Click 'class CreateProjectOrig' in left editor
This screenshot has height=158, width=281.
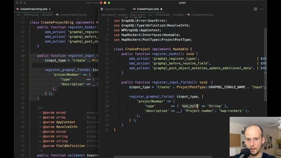52,22
